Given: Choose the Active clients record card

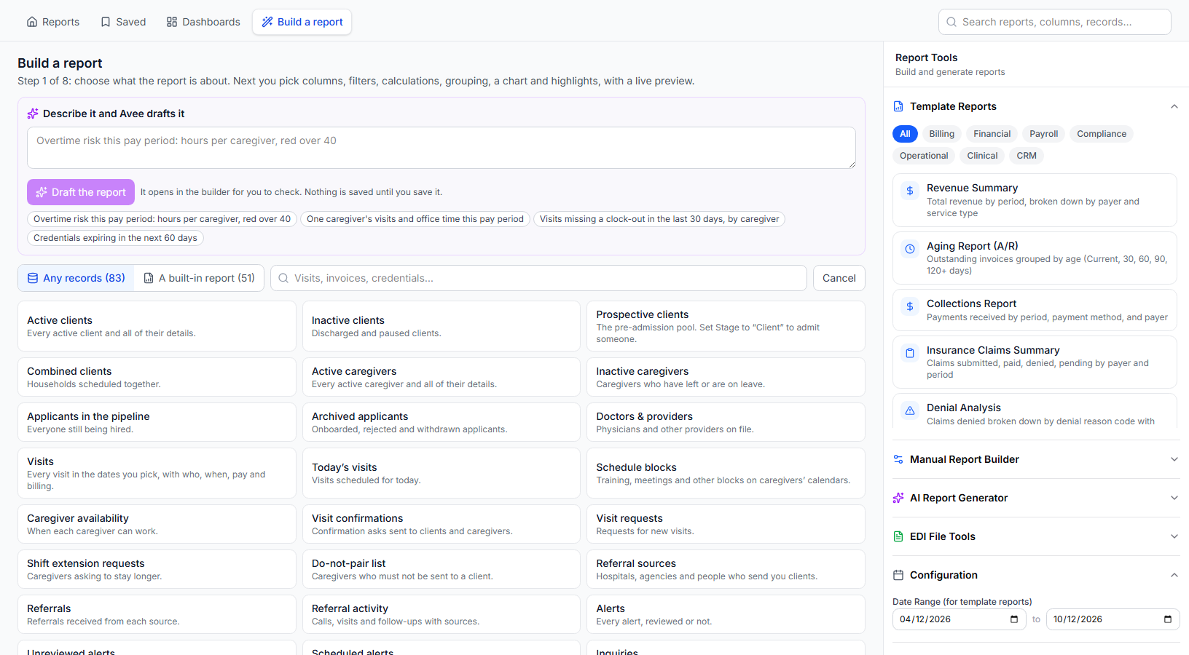Looking at the screenshot, I should point(157,326).
